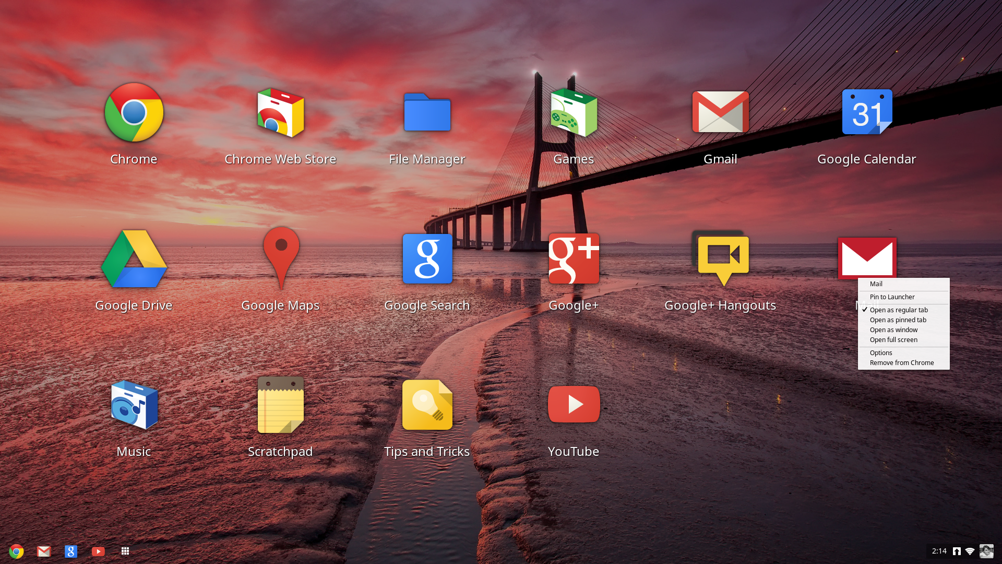Click the YouTube shortcut in the shelf

pyautogui.click(x=98, y=551)
